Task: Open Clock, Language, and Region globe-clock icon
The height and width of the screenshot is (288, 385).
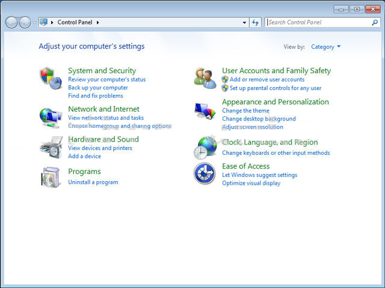Action: tap(205, 148)
